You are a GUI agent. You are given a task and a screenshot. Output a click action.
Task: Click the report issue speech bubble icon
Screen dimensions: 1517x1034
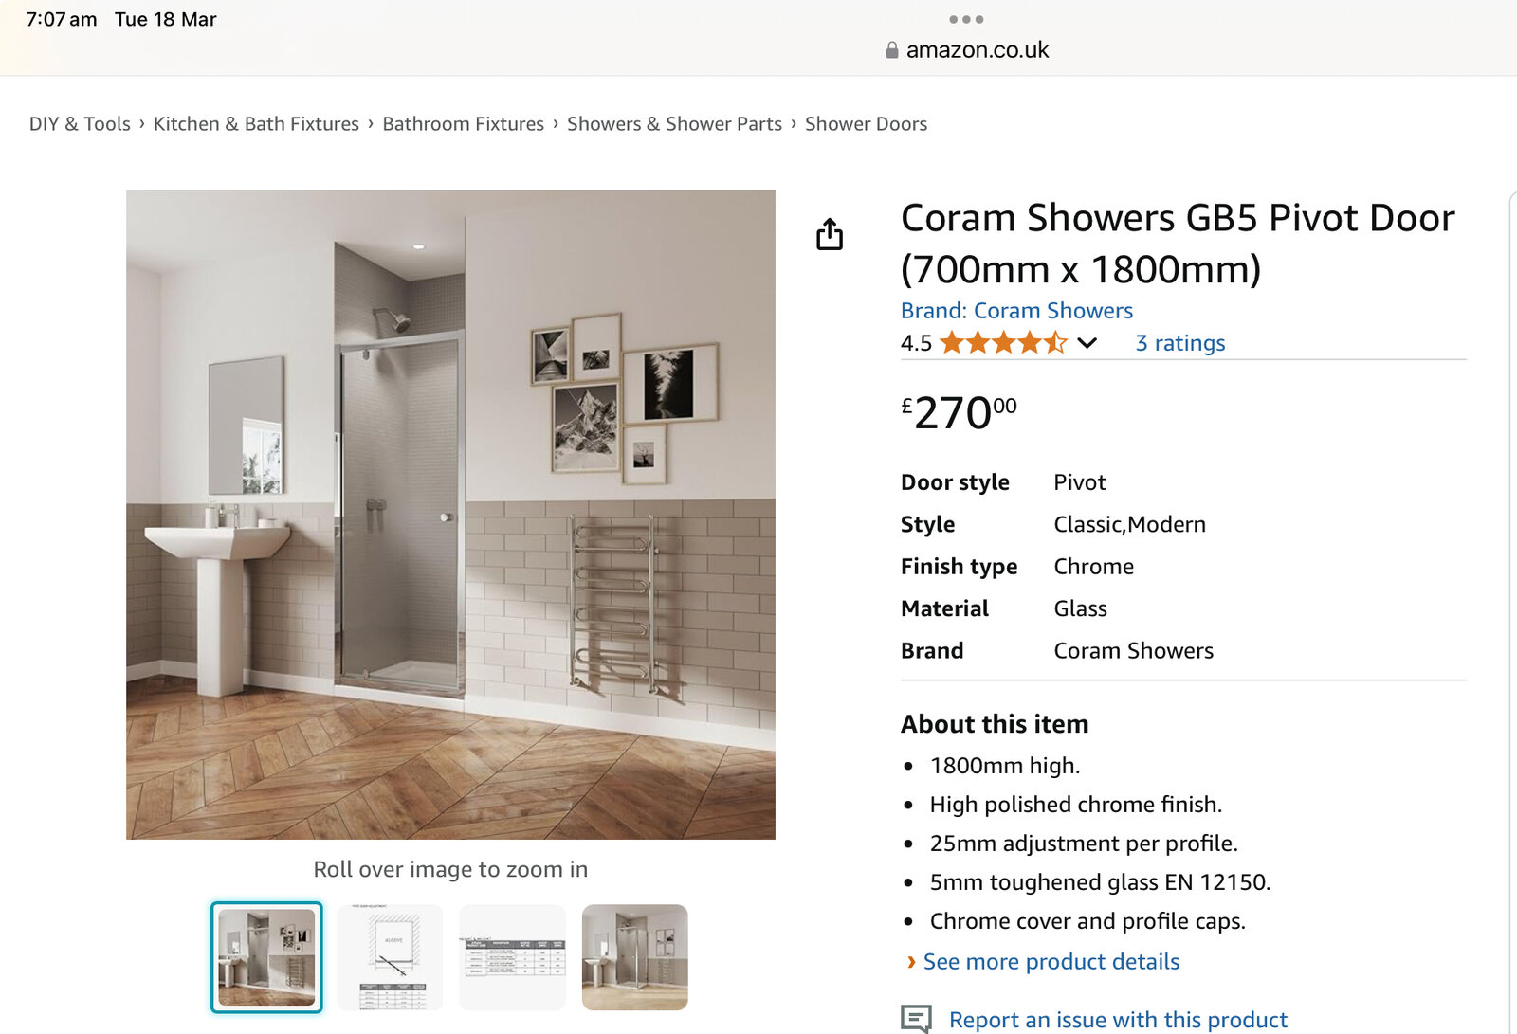[x=916, y=1019]
